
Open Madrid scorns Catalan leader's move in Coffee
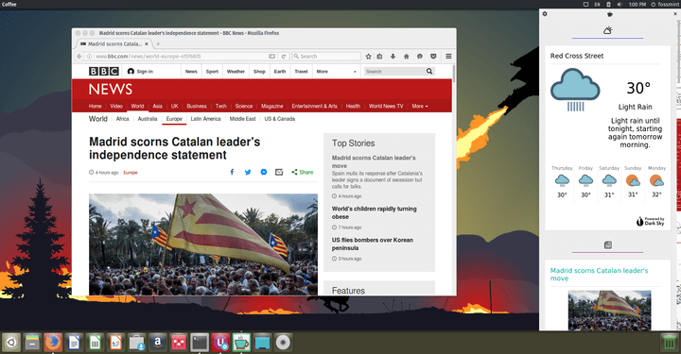(599, 275)
